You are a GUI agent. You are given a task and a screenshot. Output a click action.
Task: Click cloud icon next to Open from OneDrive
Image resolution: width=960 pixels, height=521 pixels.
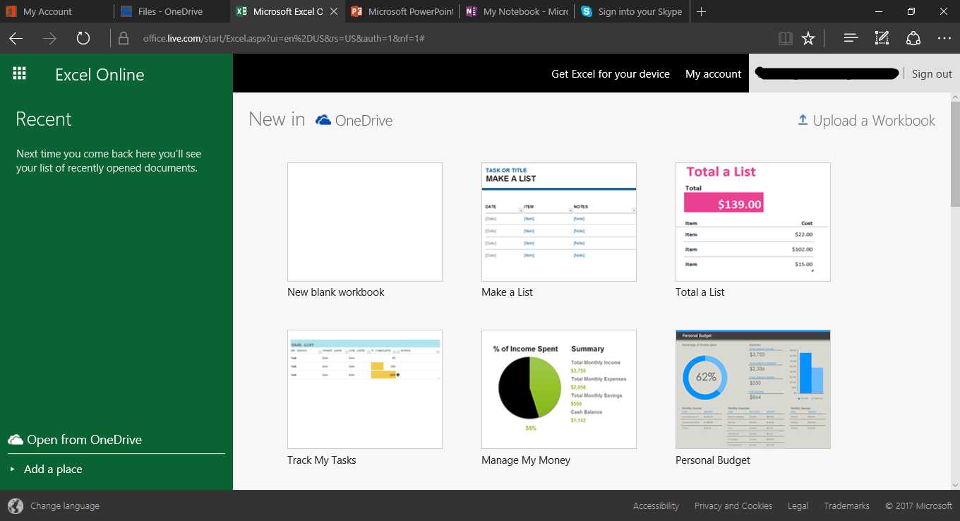click(x=16, y=439)
